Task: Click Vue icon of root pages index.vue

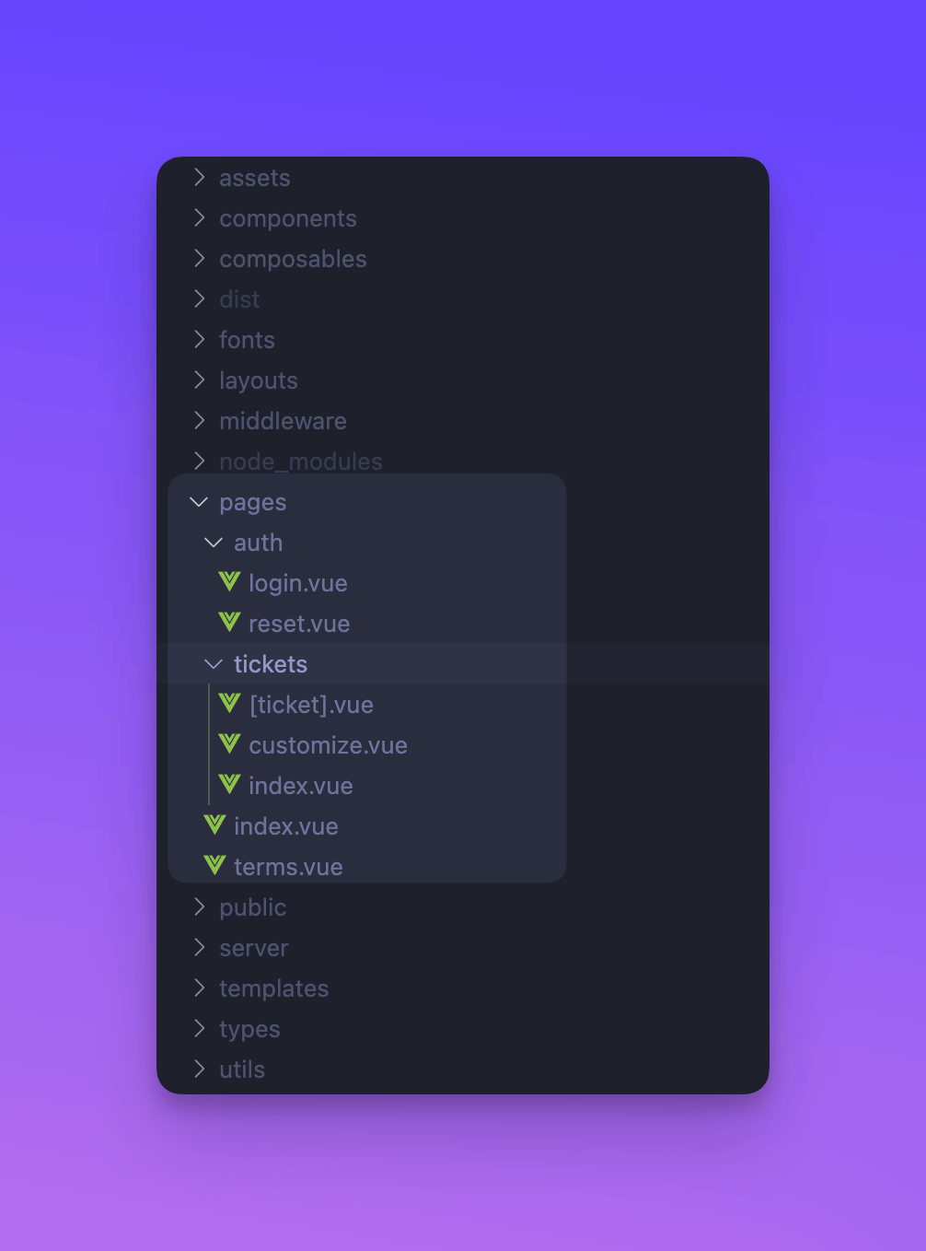Action: click(214, 825)
